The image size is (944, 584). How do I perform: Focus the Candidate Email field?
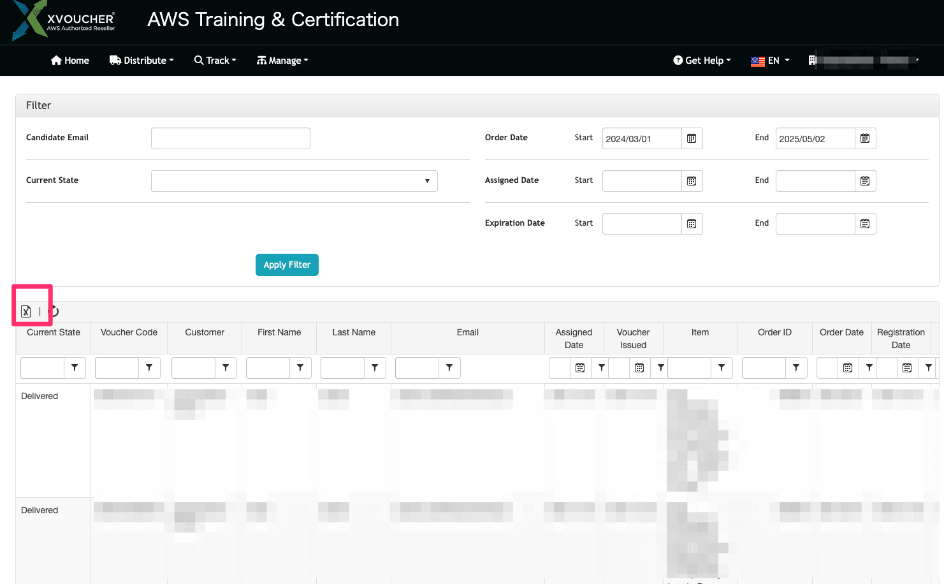[231, 138]
